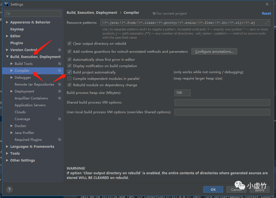Click project-level icon beside Deployment row
Screen dimensions: 276x198
click(x=60, y=91)
